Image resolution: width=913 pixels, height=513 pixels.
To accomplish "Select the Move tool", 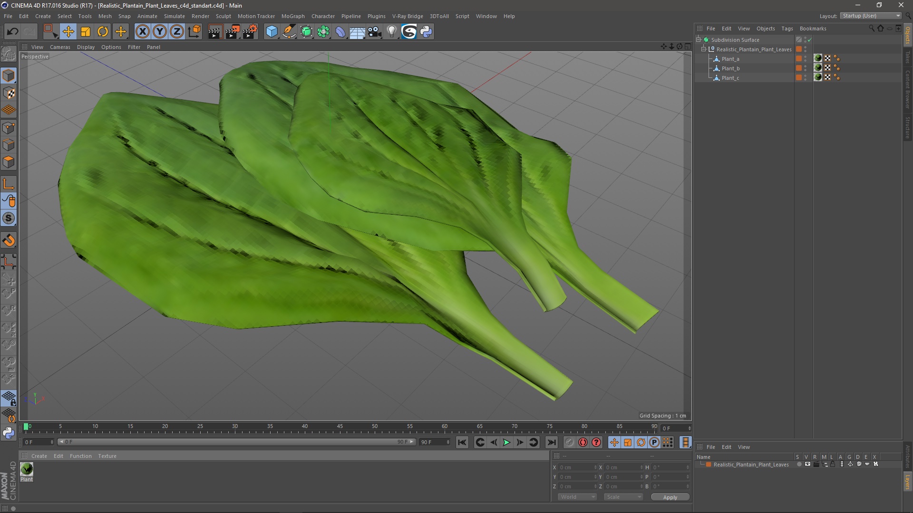I will pyautogui.click(x=68, y=32).
